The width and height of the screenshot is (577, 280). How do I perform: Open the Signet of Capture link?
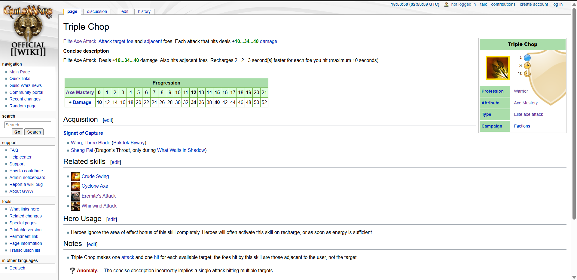tap(83, 133)
